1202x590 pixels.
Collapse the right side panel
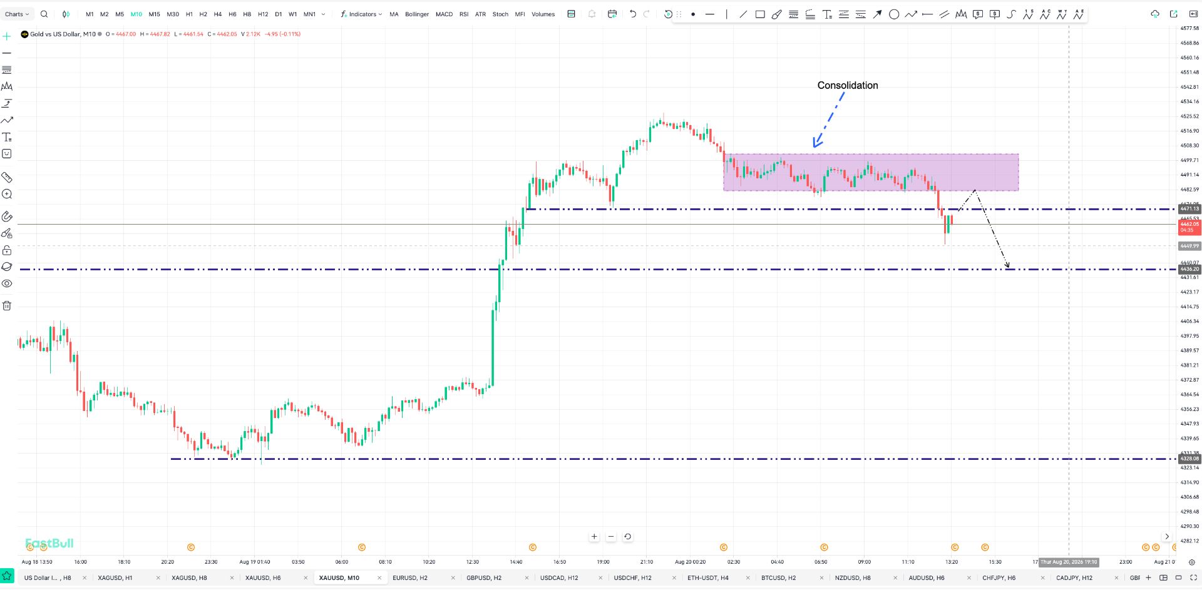click(x=1192, y=14)
